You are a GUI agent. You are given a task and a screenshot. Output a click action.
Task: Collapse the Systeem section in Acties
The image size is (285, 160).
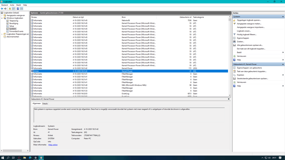283,17
